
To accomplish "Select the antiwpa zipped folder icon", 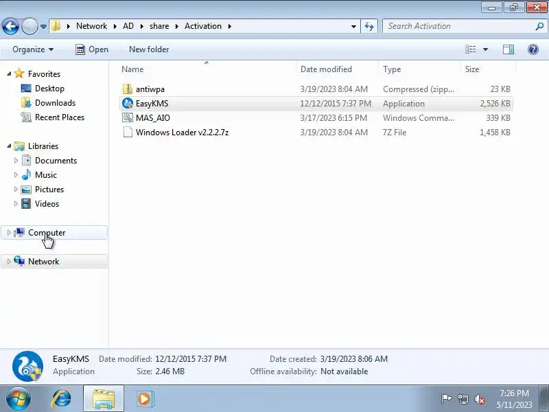I will pos(128,89).
